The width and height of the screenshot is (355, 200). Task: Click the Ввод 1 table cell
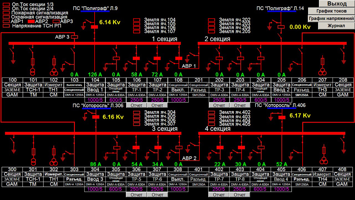[95, 90]
